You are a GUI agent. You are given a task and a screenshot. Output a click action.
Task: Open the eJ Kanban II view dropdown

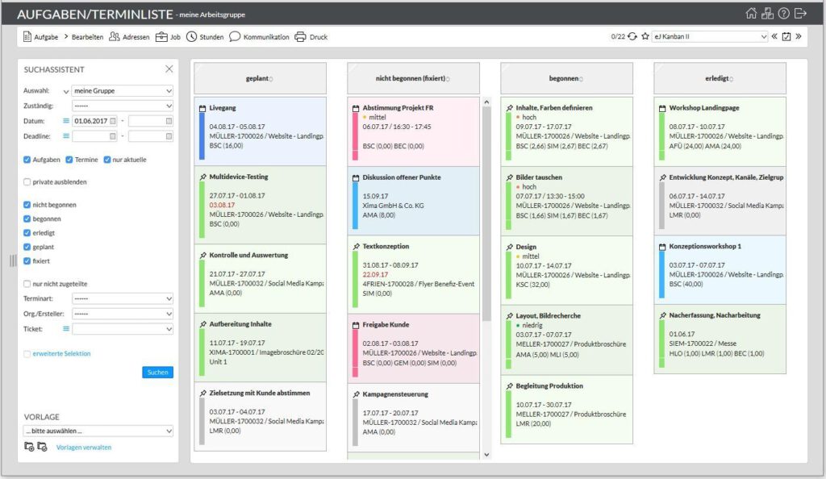pos(710,36)
